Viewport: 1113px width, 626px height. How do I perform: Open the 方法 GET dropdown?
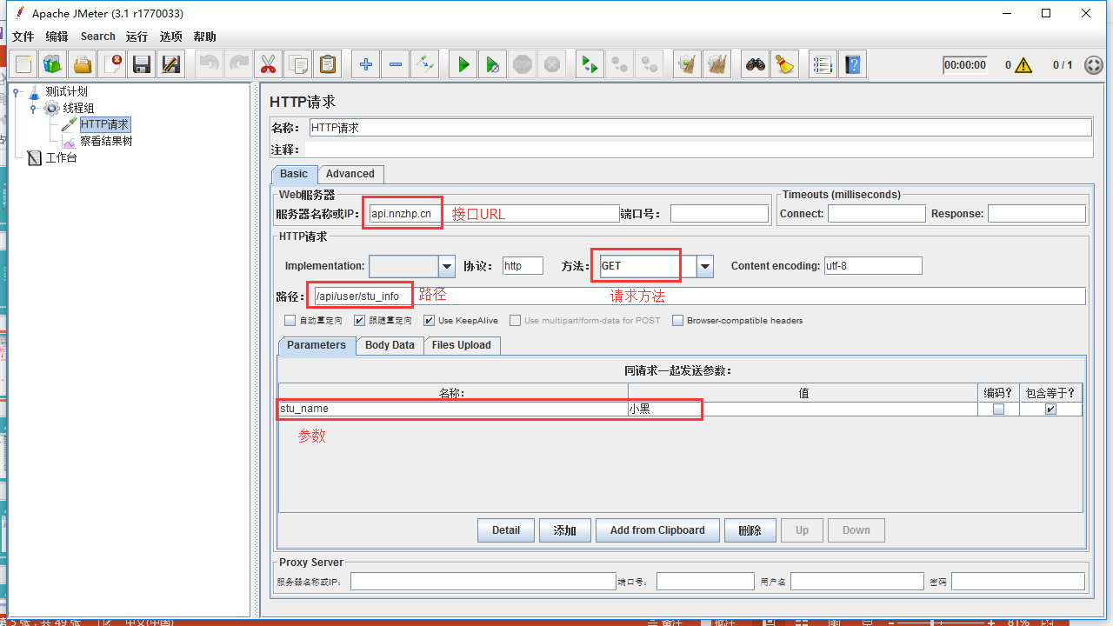[704, 267]
